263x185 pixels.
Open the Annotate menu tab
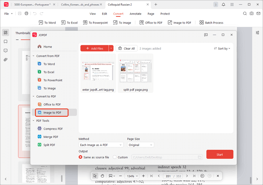click(135, 14)
